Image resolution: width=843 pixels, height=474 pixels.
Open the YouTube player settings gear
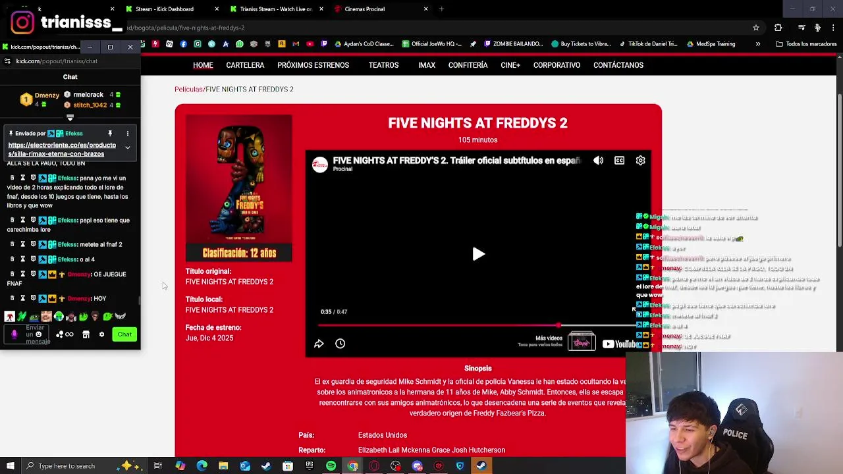(640, 161)
